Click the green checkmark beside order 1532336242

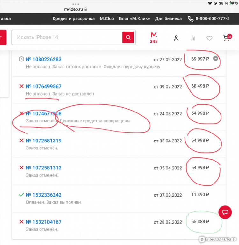click(x=21, y=195)
